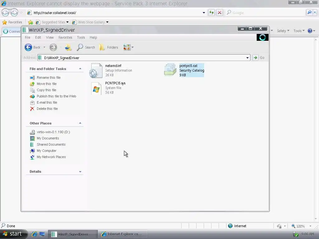Click the Internet zone status globe
The height and width of the screenshot is (239, 319).
230,226
